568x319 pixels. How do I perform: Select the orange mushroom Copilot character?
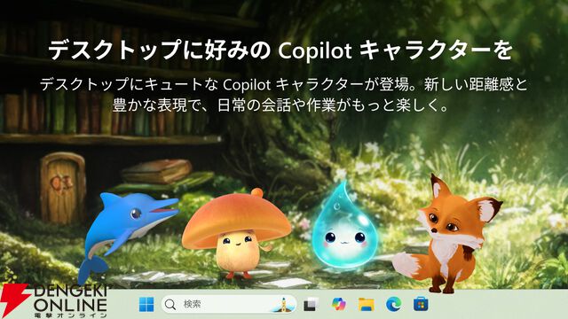(x=236, y=234)
